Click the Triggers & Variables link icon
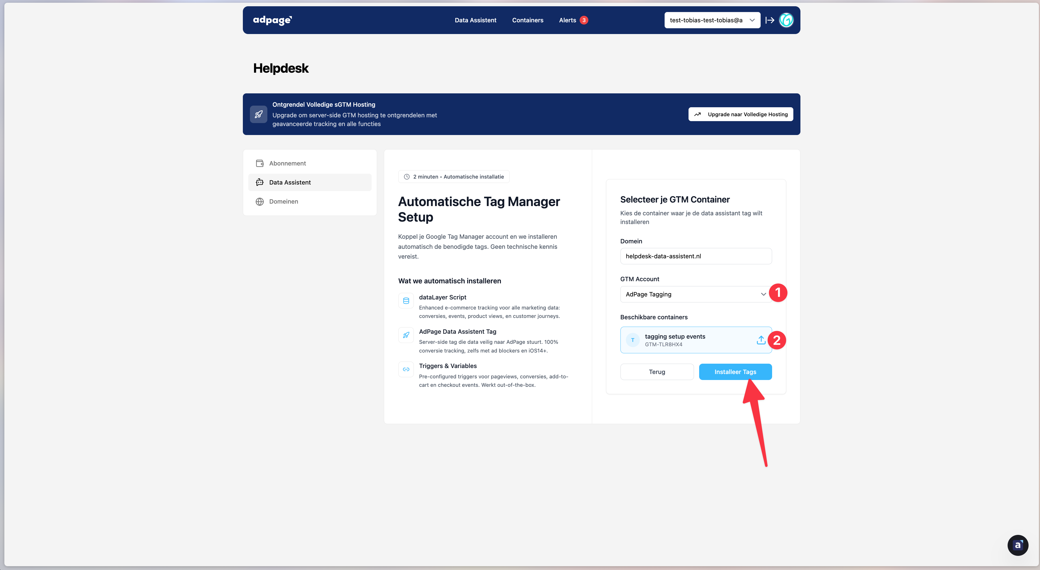 (406, 369)
